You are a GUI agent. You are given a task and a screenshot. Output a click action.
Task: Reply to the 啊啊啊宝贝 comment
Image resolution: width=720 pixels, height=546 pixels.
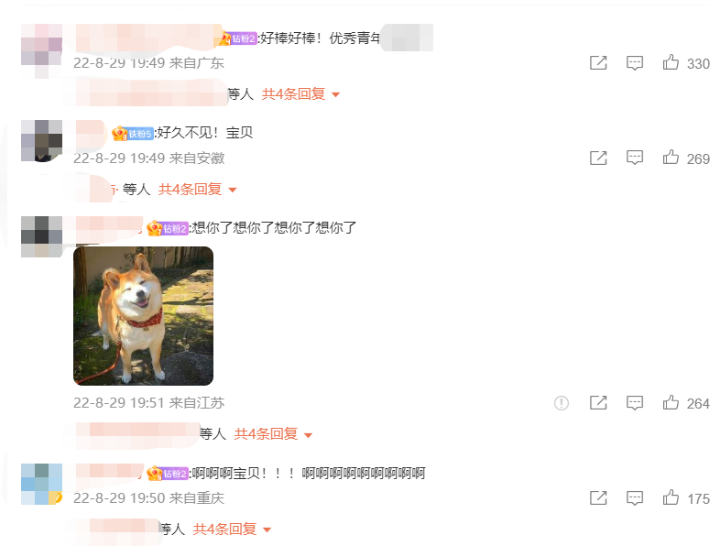[x=635, y=498]
